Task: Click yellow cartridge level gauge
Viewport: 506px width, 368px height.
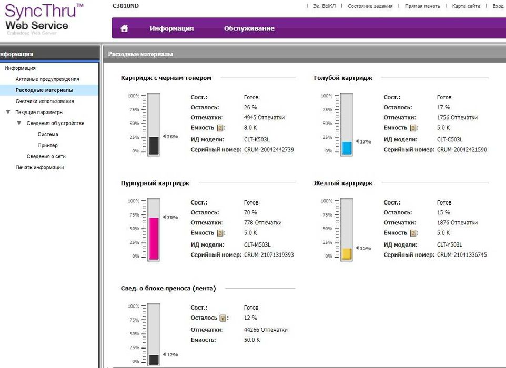Action: [x=347, y=230]
